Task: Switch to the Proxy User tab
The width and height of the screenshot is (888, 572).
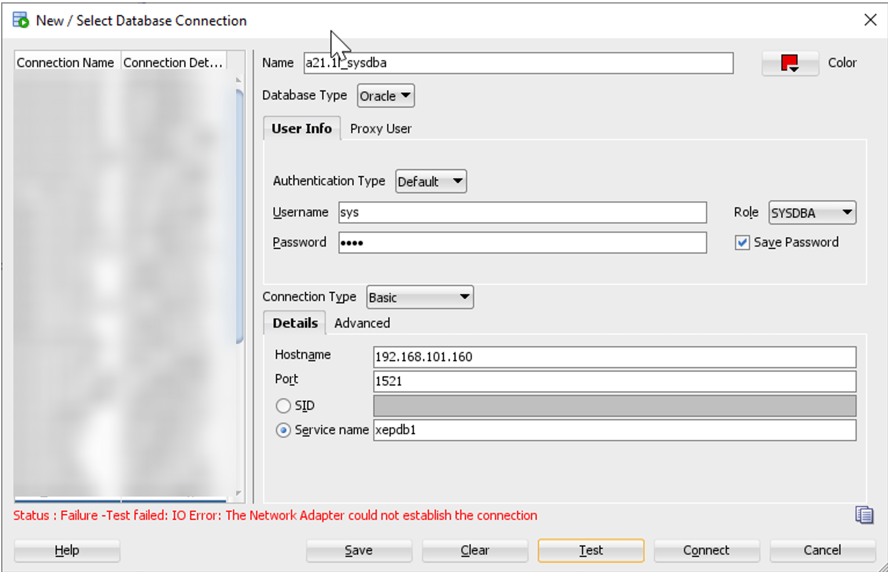Action: point(380,128)
